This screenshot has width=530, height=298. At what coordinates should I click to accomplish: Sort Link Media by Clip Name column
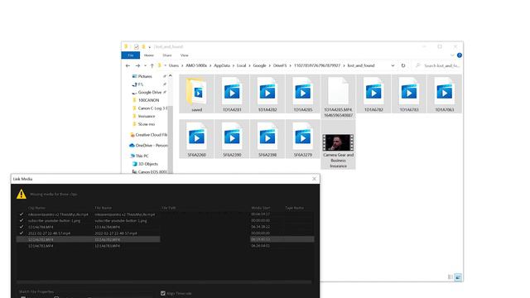(x=36, y=208)
